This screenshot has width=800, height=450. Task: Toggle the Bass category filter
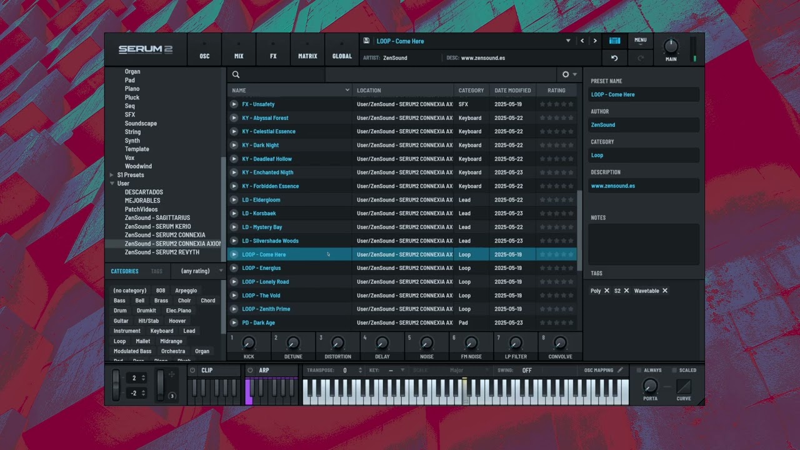[119, 301]
